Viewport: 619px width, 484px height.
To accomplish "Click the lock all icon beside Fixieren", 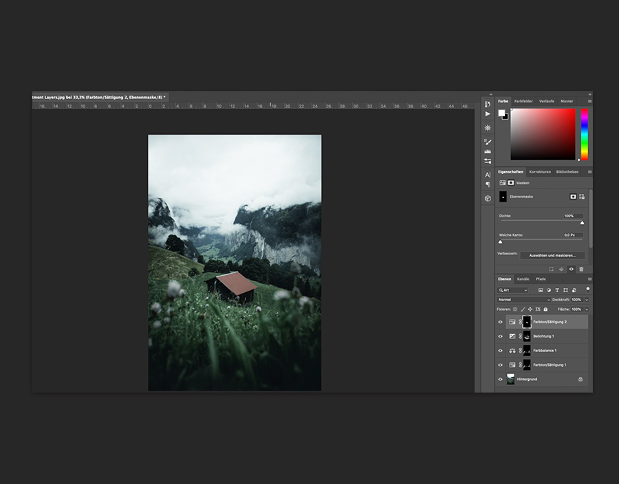I will click(x=545, y=309).
